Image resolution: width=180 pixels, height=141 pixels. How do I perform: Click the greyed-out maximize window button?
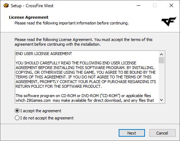click(x=155, y=5)
